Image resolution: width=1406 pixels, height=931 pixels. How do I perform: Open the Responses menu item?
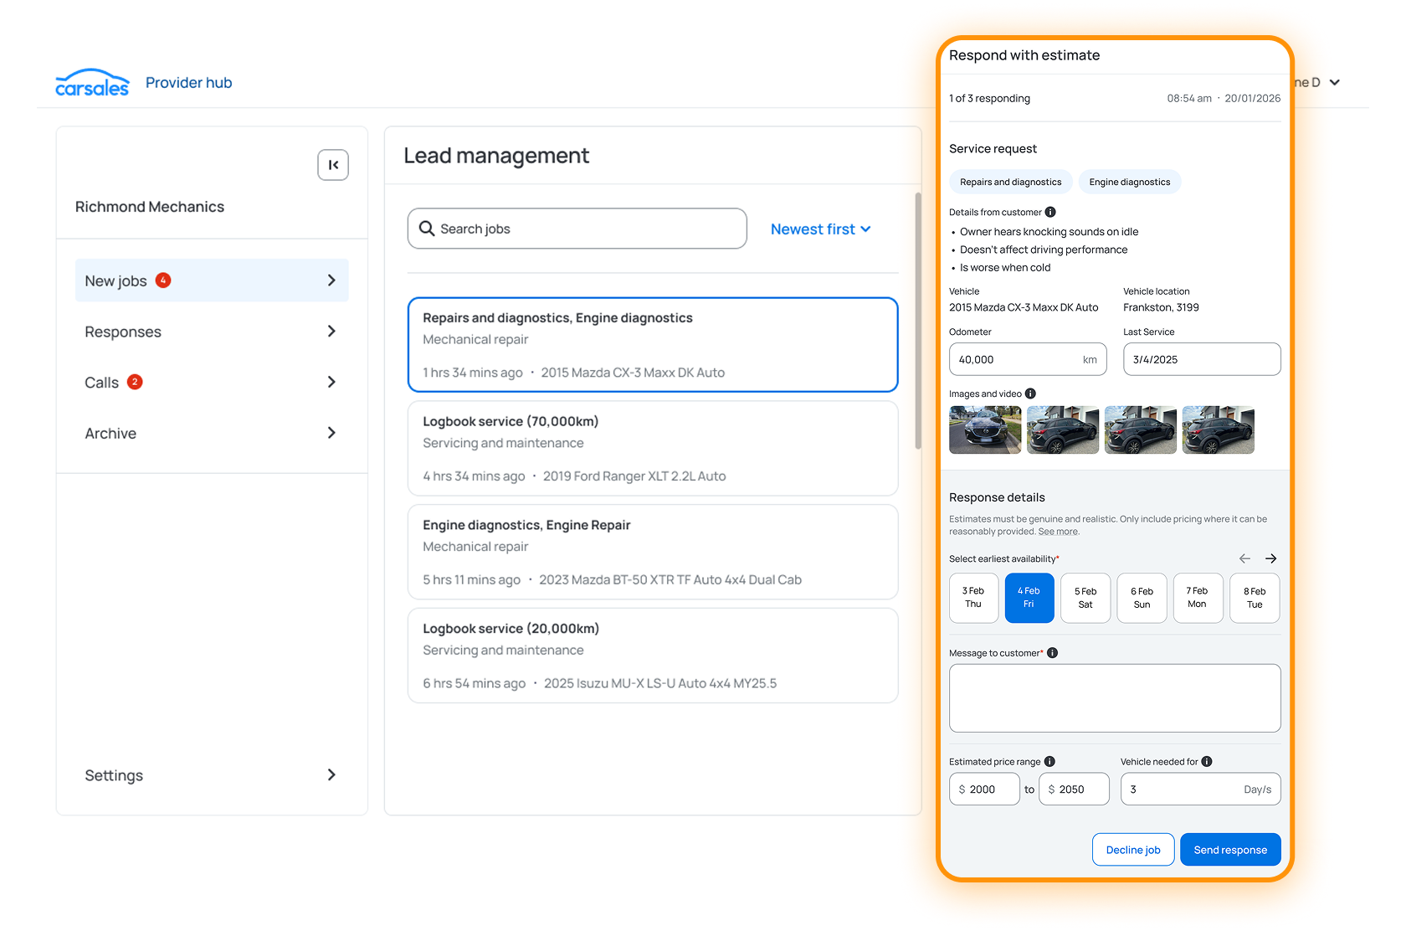click(x=212, y=332)
